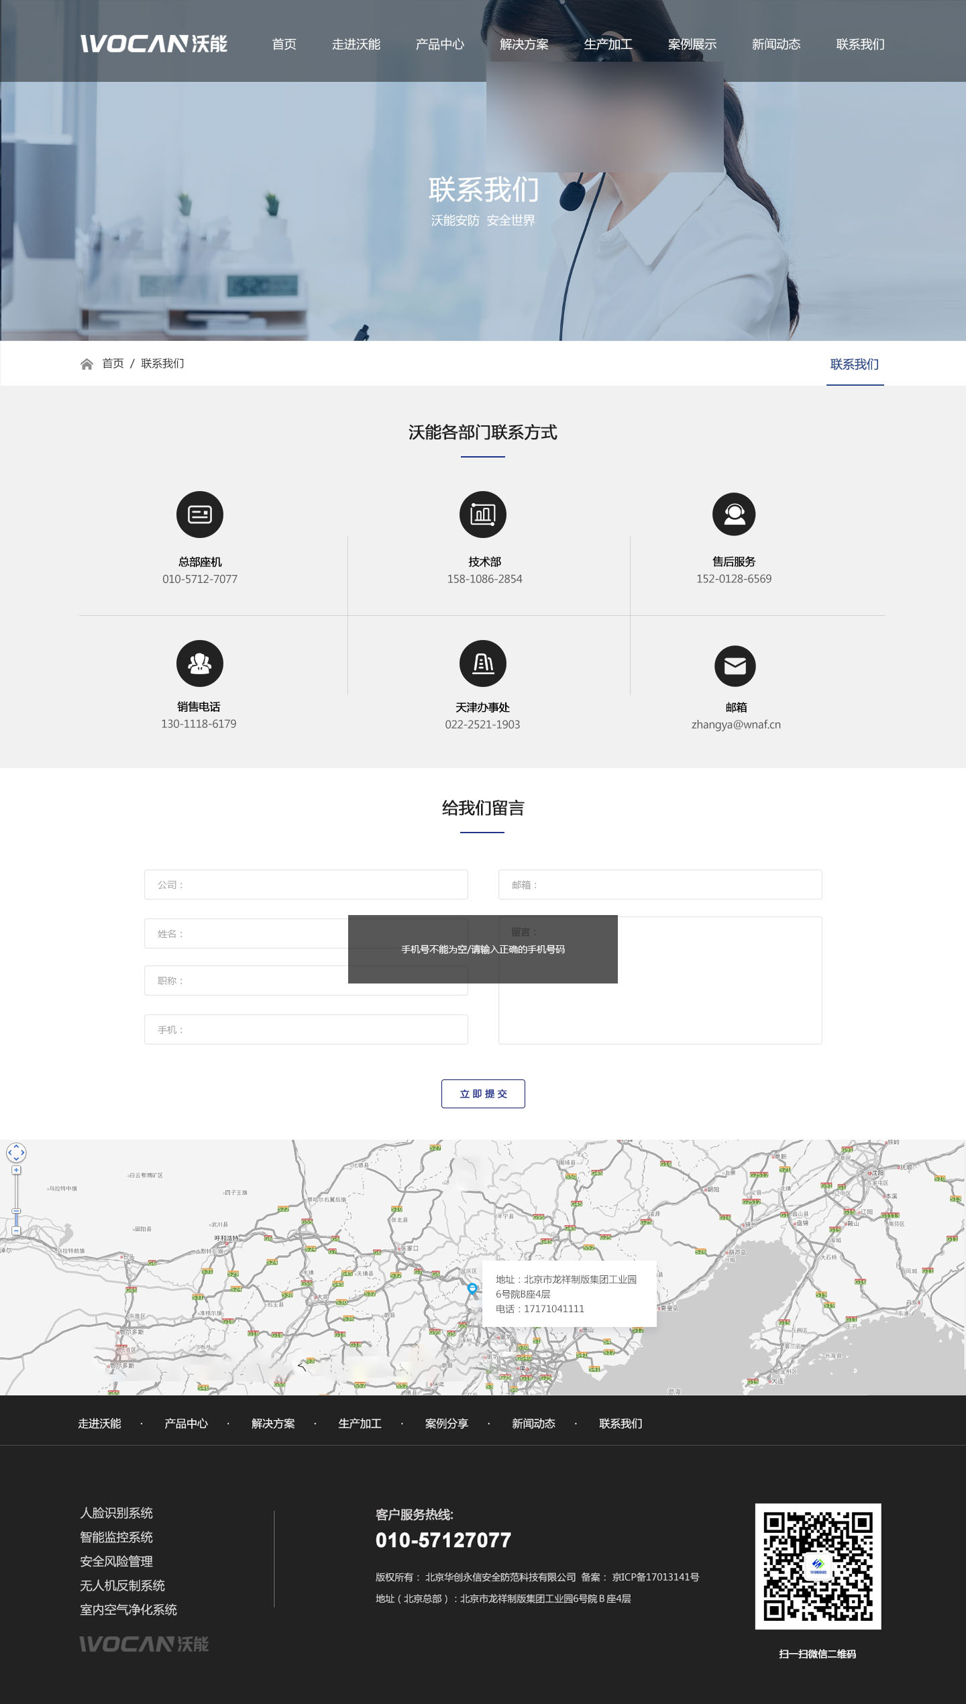Click the map zoom slider handle
This screenshot has width=966, height=1704.
click(16, 1212)
